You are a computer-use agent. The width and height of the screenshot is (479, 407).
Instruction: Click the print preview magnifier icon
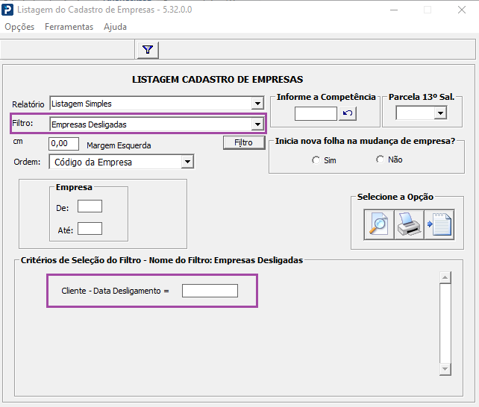(x=379, y=224)
